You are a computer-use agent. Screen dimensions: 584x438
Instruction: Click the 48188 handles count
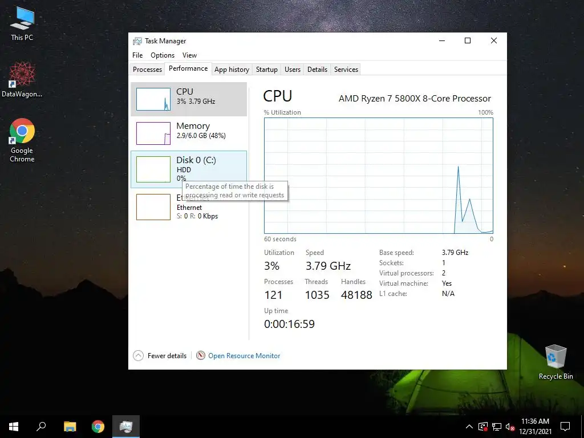(356, 295)
